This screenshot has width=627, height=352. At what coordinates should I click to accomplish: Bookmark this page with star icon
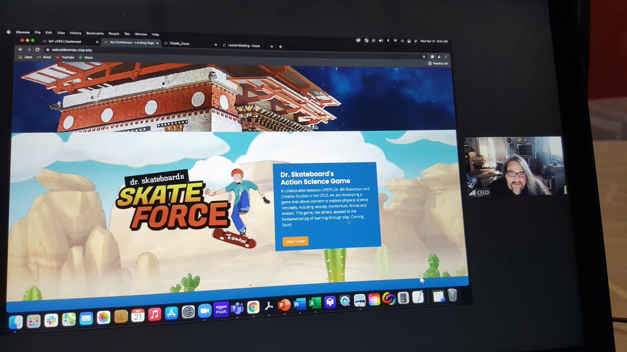[424, 56]
